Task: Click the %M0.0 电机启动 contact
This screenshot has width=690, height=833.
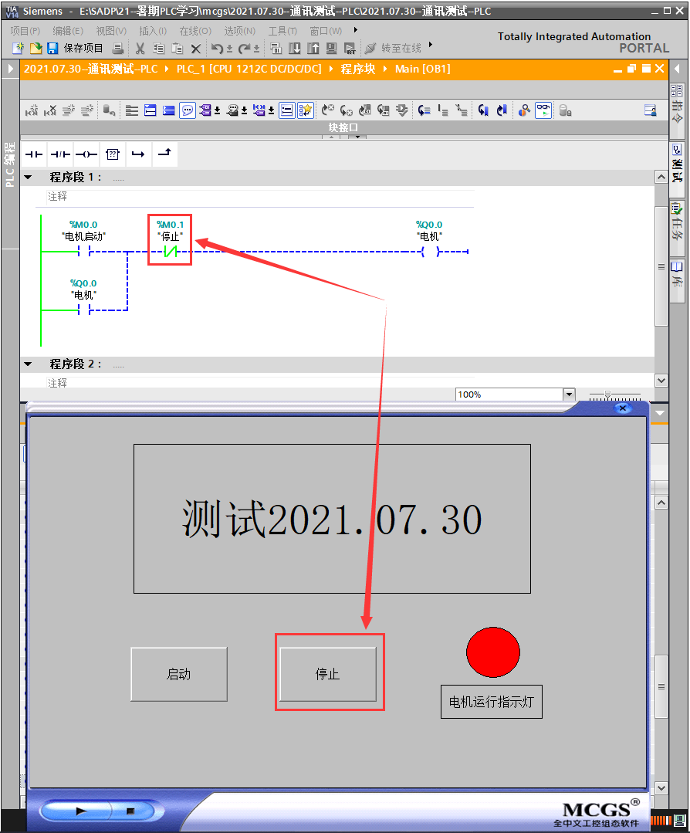Action: pos(84,251)
